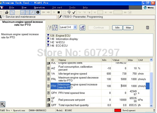Click 'Total injected fuel quantity' parameter name
Image resolution: width=157 pixels, height=113 pixels.
coord(74,105)
